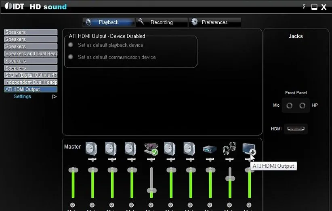Image resolution: width=332 pixels, height=211 pixels.
Task: Select the ATI HDMI monitor icon in mixer
Action: [x=248, y=148]
